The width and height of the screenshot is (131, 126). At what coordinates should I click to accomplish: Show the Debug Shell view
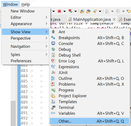tap(89, 55)
